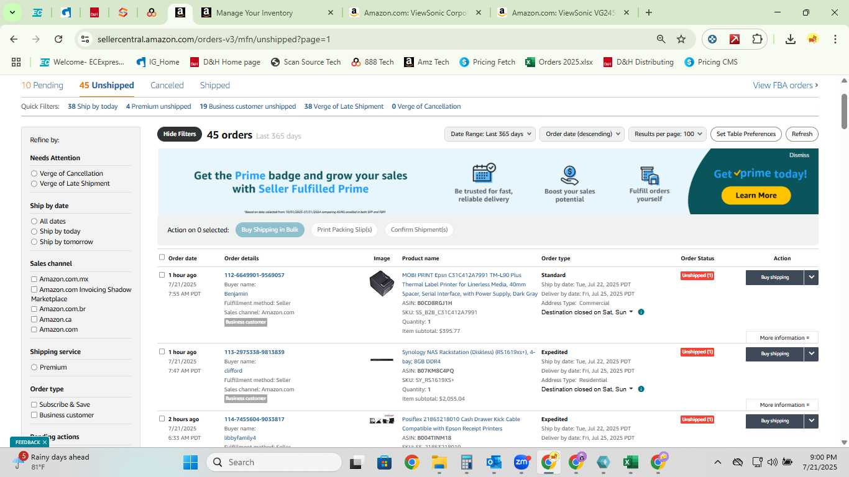Open Zoom from the taskbar

[521, 462]
